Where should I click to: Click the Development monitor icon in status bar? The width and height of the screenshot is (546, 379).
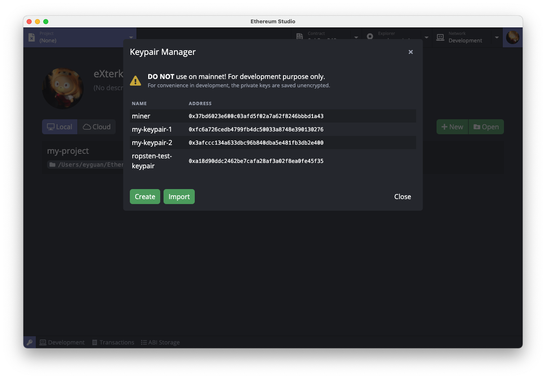pos(43,342)
